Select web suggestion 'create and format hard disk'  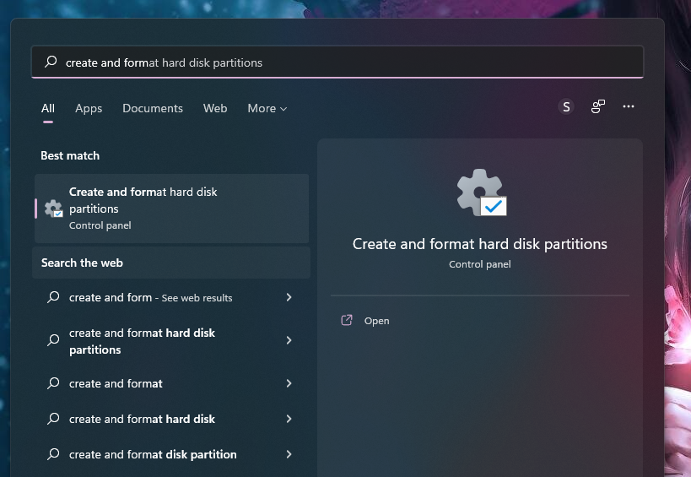click(x=171, y=419)
